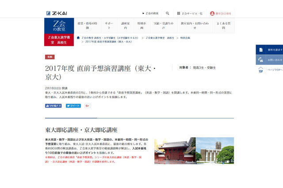Open the サポート menu
Screen dimensions: 283x188
109,26
